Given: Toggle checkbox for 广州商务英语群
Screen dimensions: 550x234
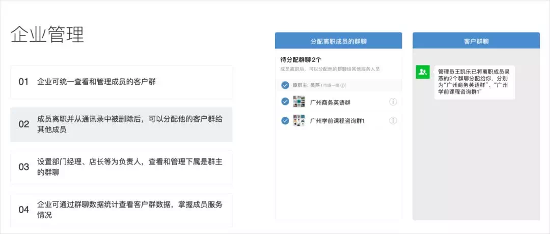Looking at the screenshot, I should coord(285,102).
